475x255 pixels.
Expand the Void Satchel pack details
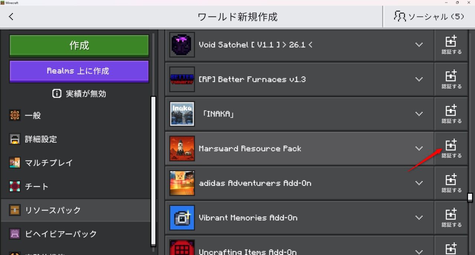tap(419, 44)
